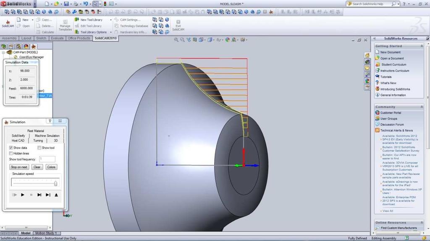Screen dimensions: 430x241
Task: Click the Play button in Simulation controls
Action: click(23, 195)
